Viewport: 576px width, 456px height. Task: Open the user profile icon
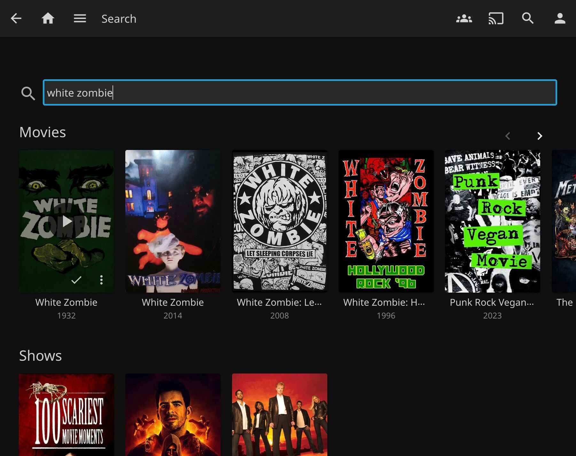(x=560, y=19)
